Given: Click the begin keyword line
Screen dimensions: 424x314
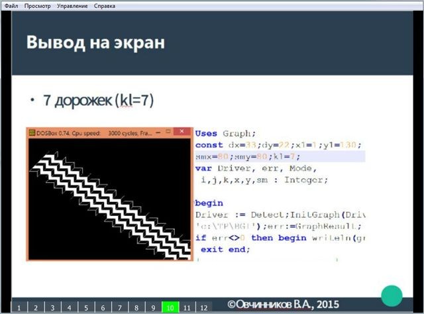Looking at the screenshot, I should point(209,203).
